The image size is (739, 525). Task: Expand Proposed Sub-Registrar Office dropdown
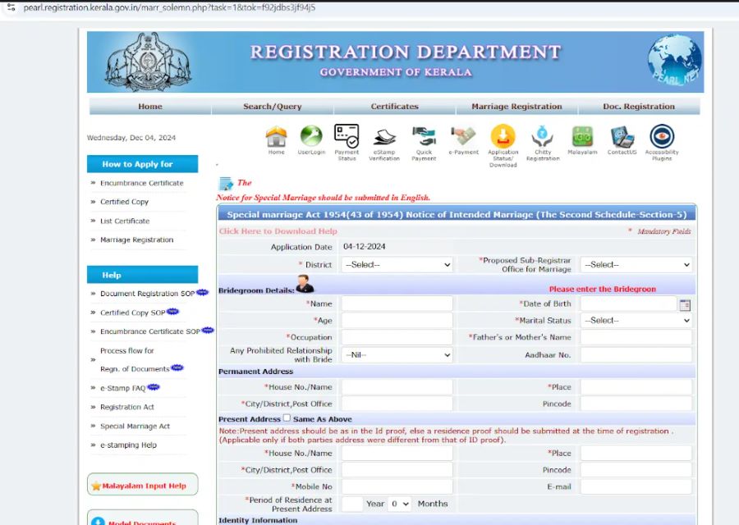[636, 265]
